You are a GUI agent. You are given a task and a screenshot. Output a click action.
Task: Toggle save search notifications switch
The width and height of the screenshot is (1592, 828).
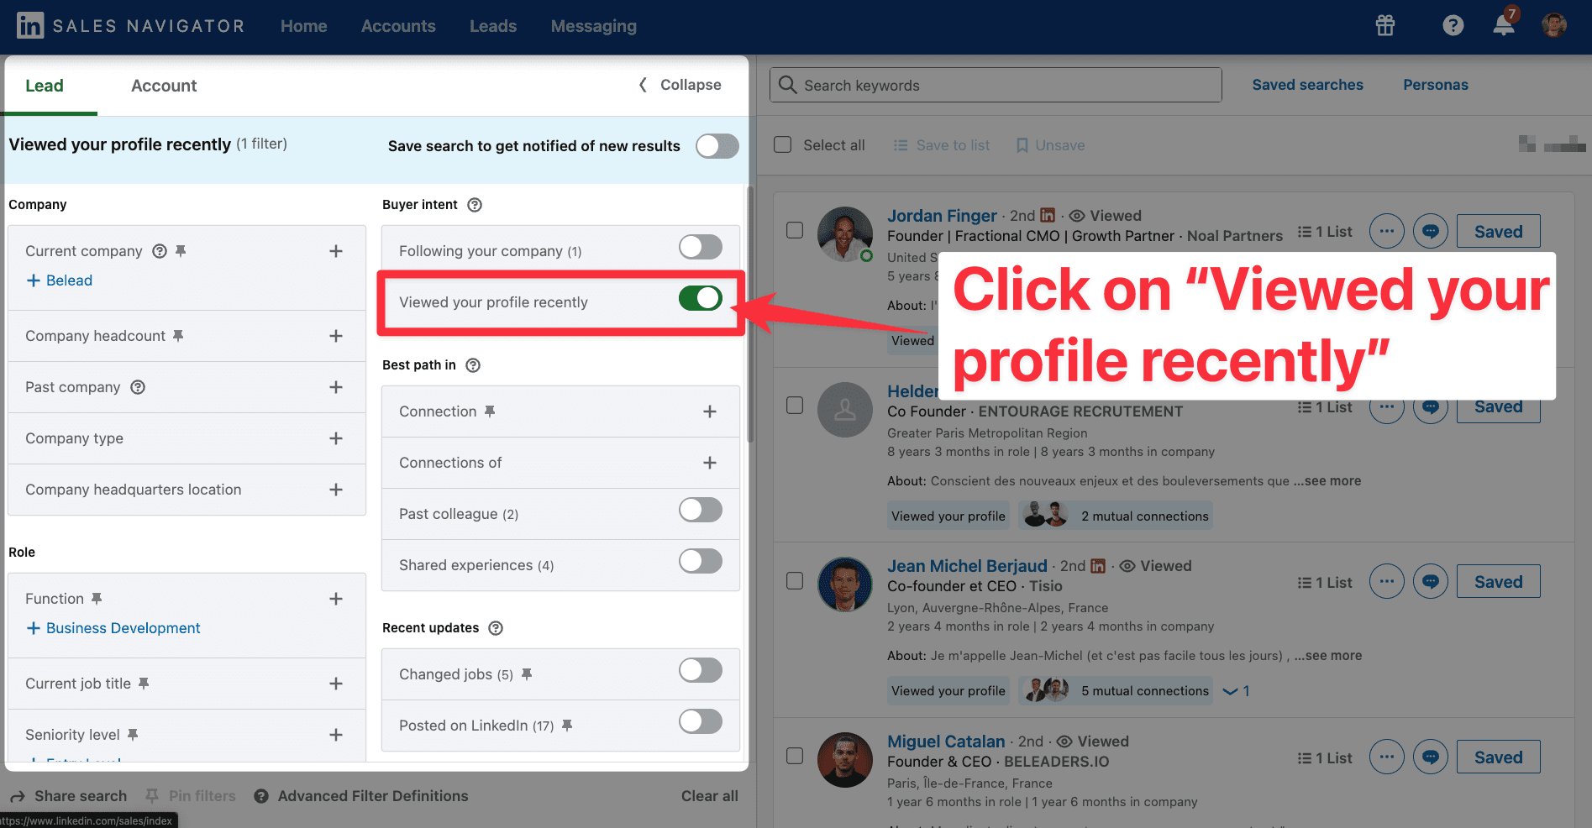717,146
